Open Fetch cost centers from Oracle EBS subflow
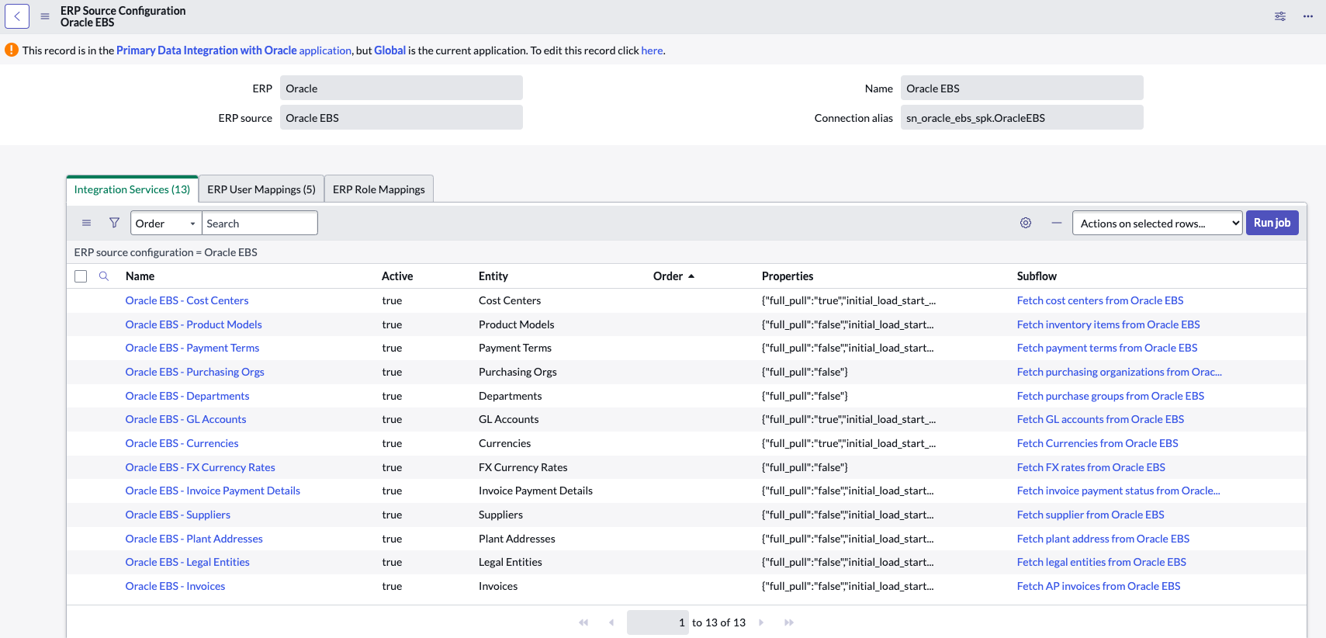The image size is (1326, 638). coord(1100,300)
